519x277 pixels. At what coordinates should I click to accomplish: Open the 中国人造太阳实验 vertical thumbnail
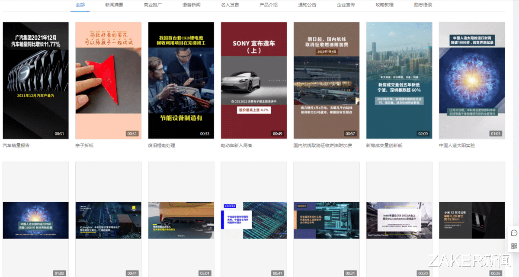pos(472,81)
